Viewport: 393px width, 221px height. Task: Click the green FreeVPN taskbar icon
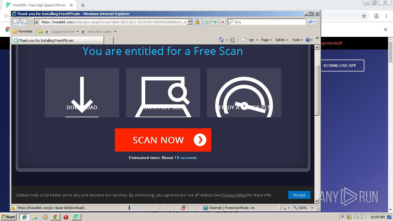(76, 217)
